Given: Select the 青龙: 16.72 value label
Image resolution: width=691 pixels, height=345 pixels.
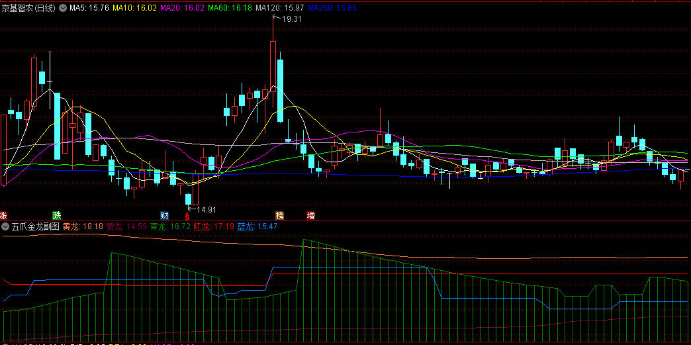Looking at the screenshot, I should 170,226.
